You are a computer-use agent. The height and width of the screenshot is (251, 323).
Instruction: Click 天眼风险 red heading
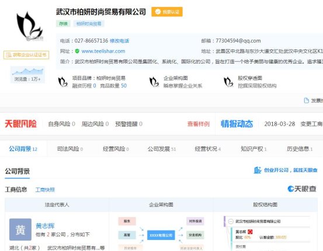pyautogui.click(x=20, y=124)
